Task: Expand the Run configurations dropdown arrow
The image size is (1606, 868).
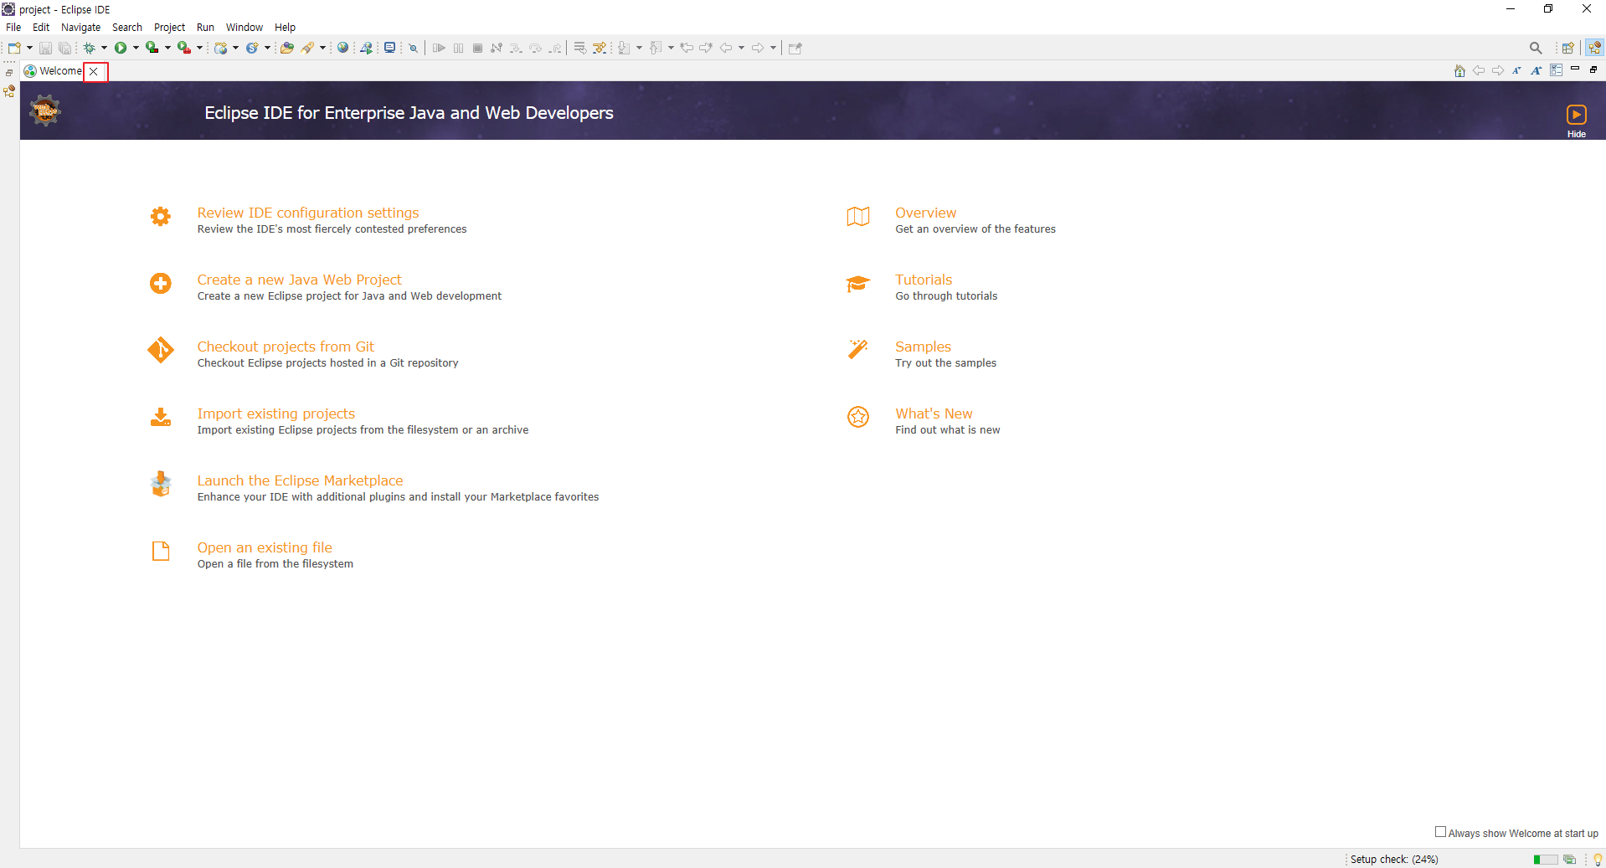Action: [x=136, y=48]
